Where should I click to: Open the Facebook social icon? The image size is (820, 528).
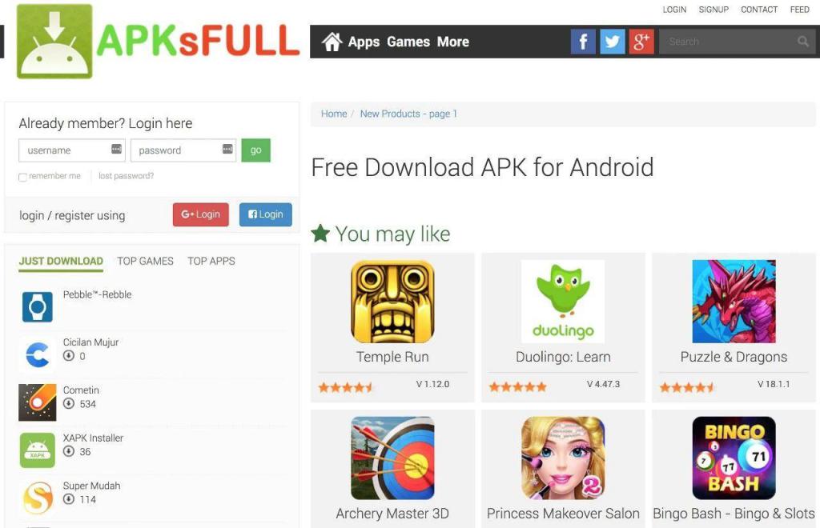tap(583, 42)
